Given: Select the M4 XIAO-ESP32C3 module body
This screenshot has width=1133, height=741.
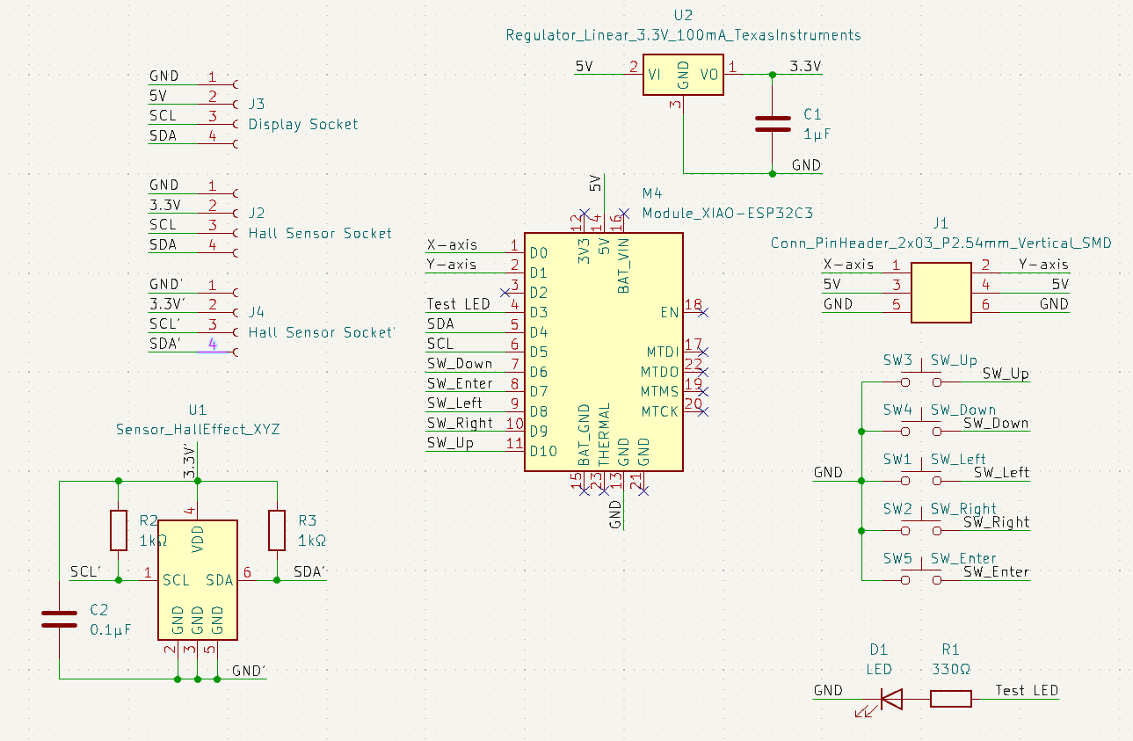Looking at the screenshot, I should [604, 352].
